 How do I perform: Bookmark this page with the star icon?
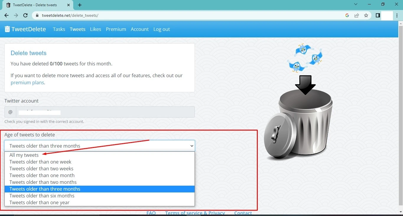pyautogui.click(x=366, y=15)
